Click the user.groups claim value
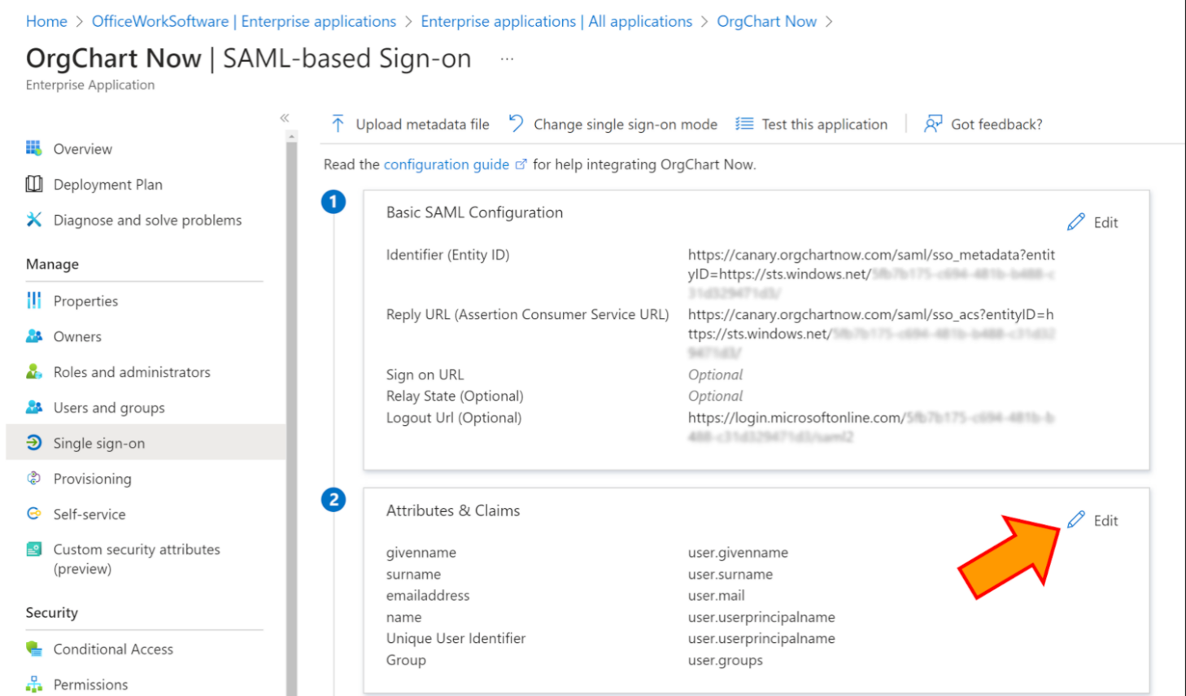This screenshot has width=1186, height=696. click(x=726, y=660)
